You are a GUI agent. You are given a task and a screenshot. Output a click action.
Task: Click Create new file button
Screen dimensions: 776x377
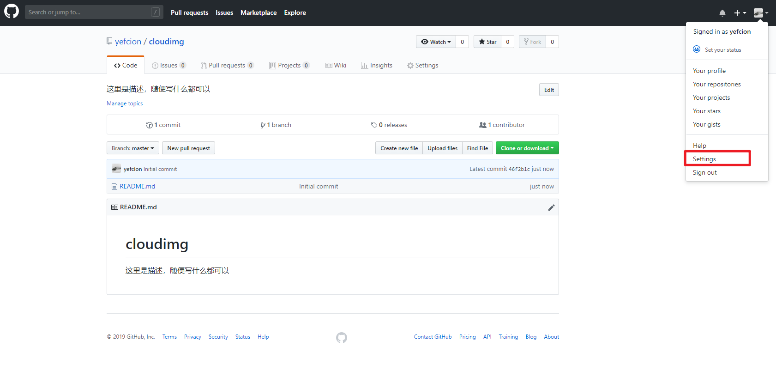pos(399,148)
